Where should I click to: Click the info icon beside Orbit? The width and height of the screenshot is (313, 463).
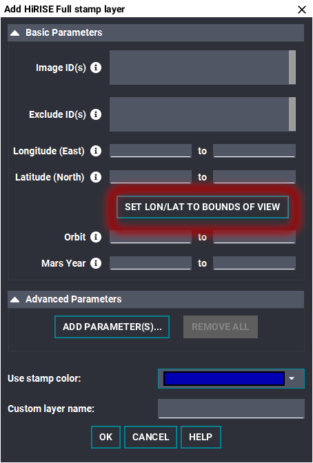[95, 237]
